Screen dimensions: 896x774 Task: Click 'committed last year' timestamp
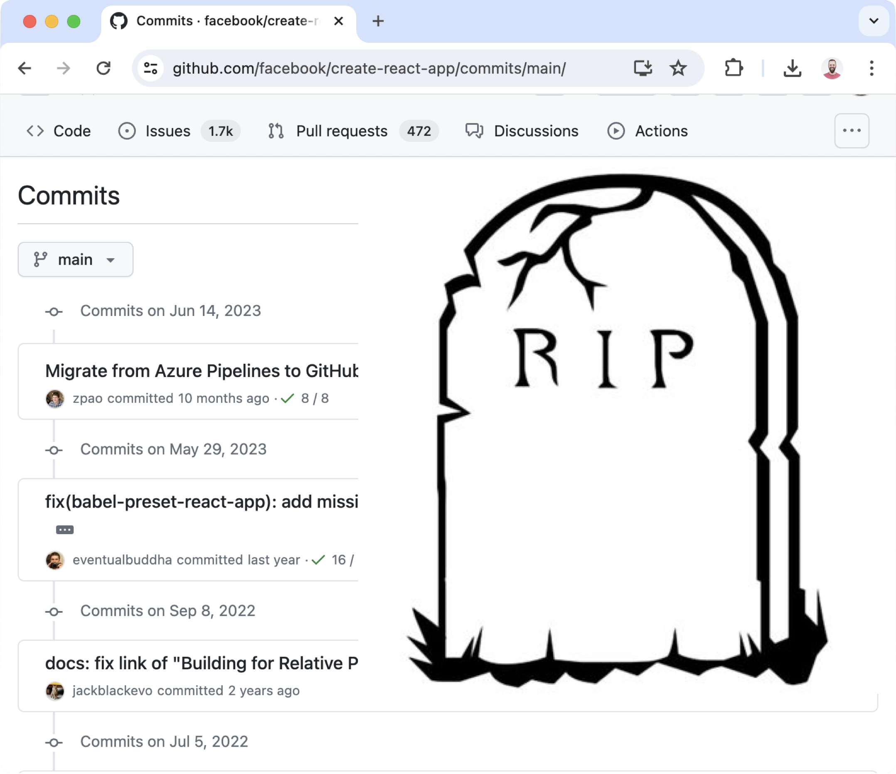[238, 560]
